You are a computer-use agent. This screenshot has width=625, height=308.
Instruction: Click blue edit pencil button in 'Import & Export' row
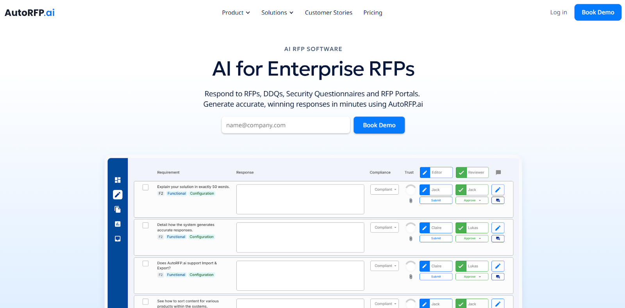coord(498,266)
